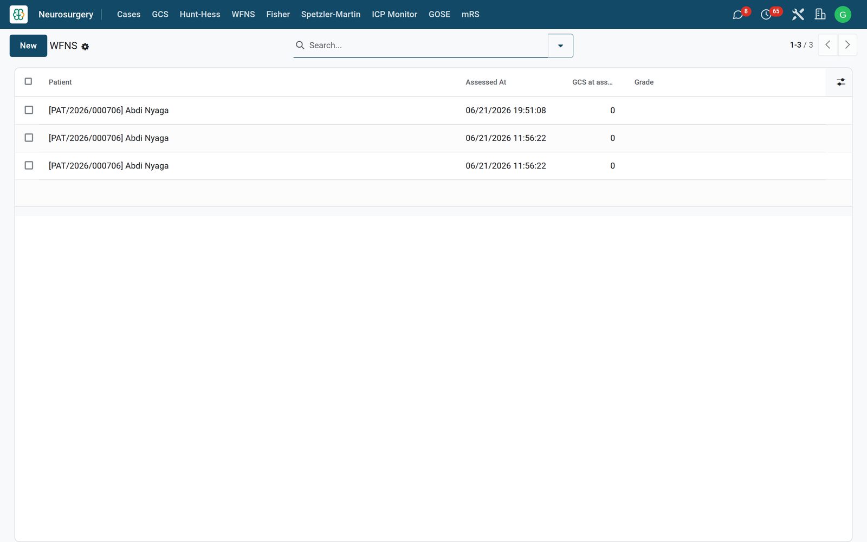The width and height of the screenshot is (867, 542).
Task: Open the messages chat bubble icon
Action: 737,15
